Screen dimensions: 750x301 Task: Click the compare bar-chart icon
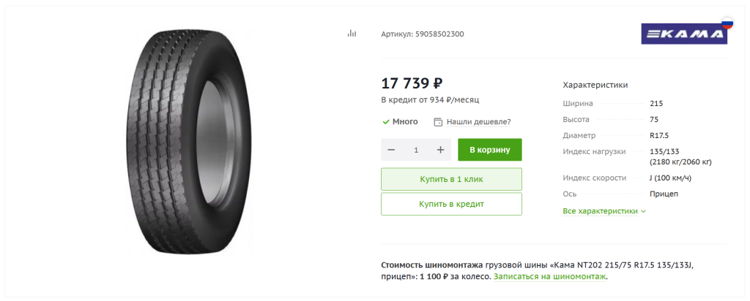click(x=352, y=33)
